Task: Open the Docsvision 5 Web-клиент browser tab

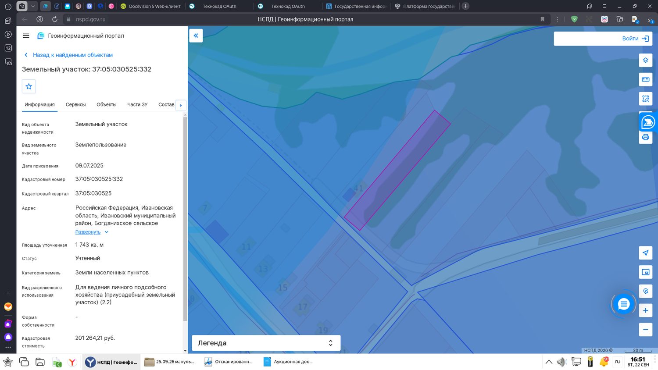Action: [x=150, y=6]
